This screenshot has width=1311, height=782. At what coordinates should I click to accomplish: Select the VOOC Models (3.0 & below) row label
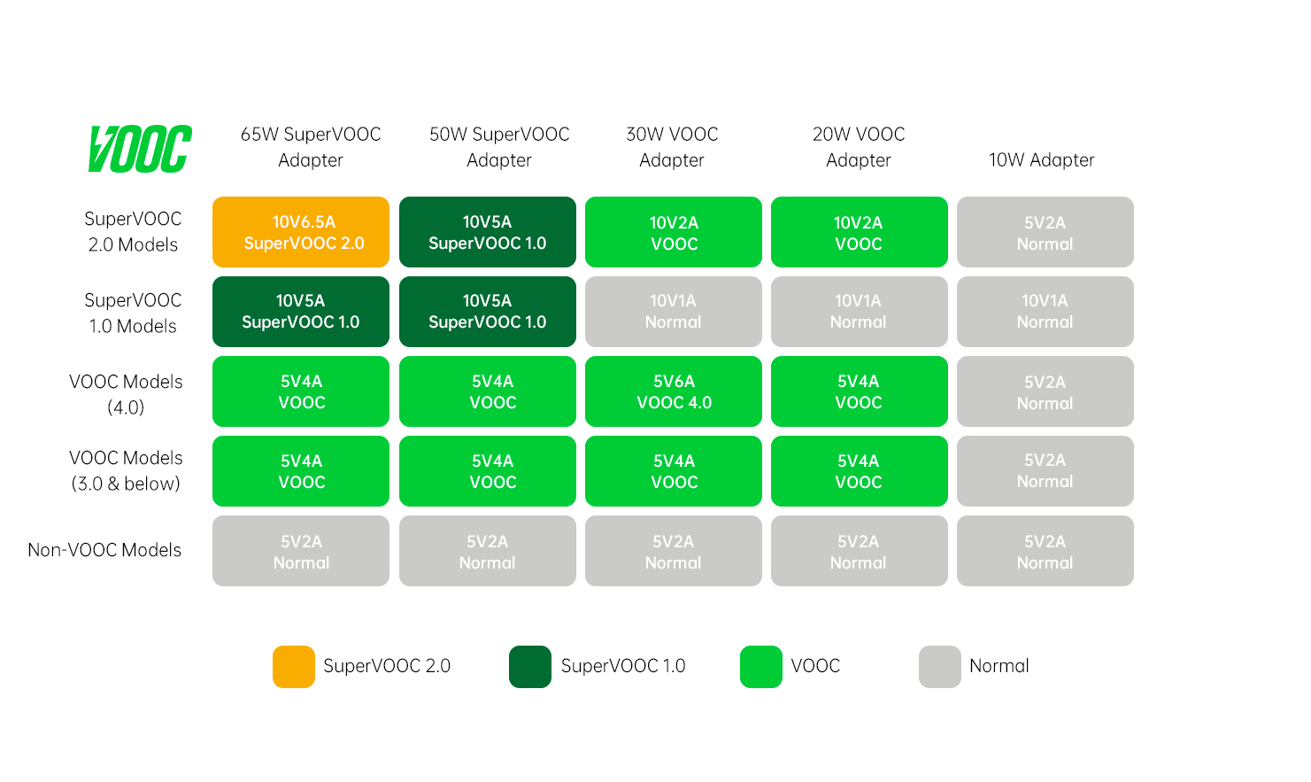[x=126, y=470]
